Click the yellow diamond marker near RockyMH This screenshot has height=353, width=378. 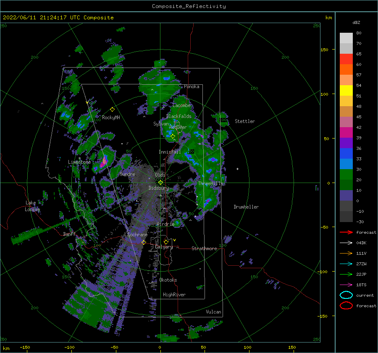pos(112,110)
